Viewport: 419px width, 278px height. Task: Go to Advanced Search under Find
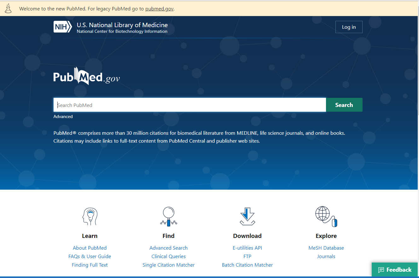169,248
